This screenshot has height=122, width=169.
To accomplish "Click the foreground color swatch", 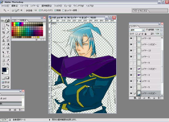I will 4,70.
